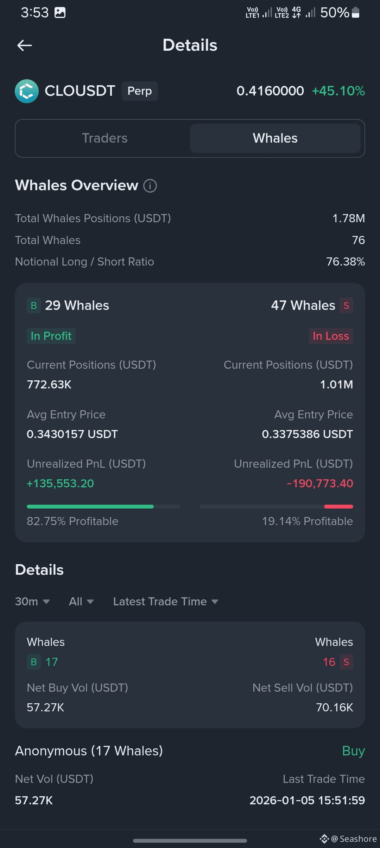This screenshot has height=848, width=380.
Task: Open the Whales Overview info icon
Action: 150,186
